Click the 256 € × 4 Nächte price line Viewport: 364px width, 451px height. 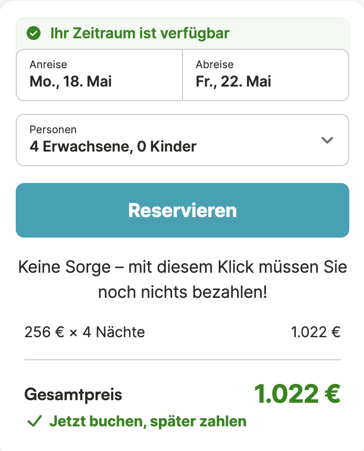coord(85,331)
